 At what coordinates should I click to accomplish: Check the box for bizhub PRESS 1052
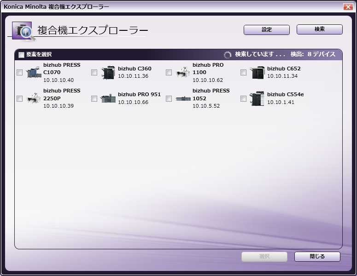click(169, 98)
